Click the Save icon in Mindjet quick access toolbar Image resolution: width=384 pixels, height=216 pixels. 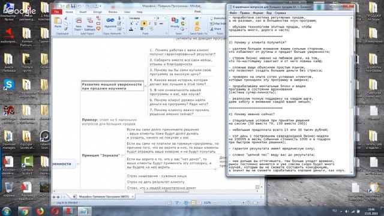[73, 6]
